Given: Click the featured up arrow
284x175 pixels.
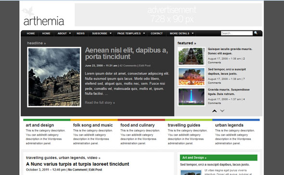Looking at the screenshot, I should point(215,111).
